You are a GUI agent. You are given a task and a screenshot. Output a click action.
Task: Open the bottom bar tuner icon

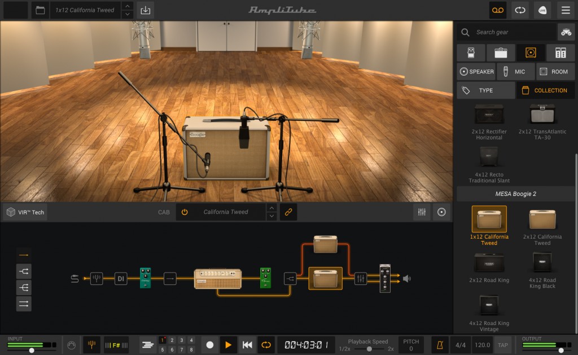tap(92, 345)
